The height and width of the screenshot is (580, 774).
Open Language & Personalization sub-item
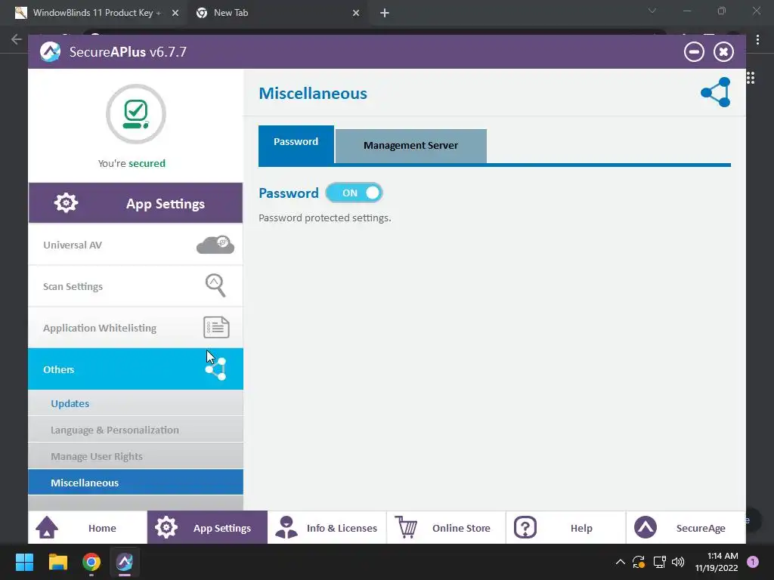(x=136, y=430)
